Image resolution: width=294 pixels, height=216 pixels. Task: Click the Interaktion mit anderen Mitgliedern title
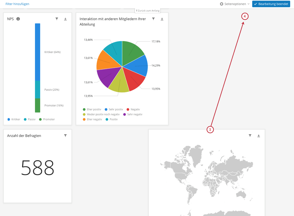pos(113,21)
